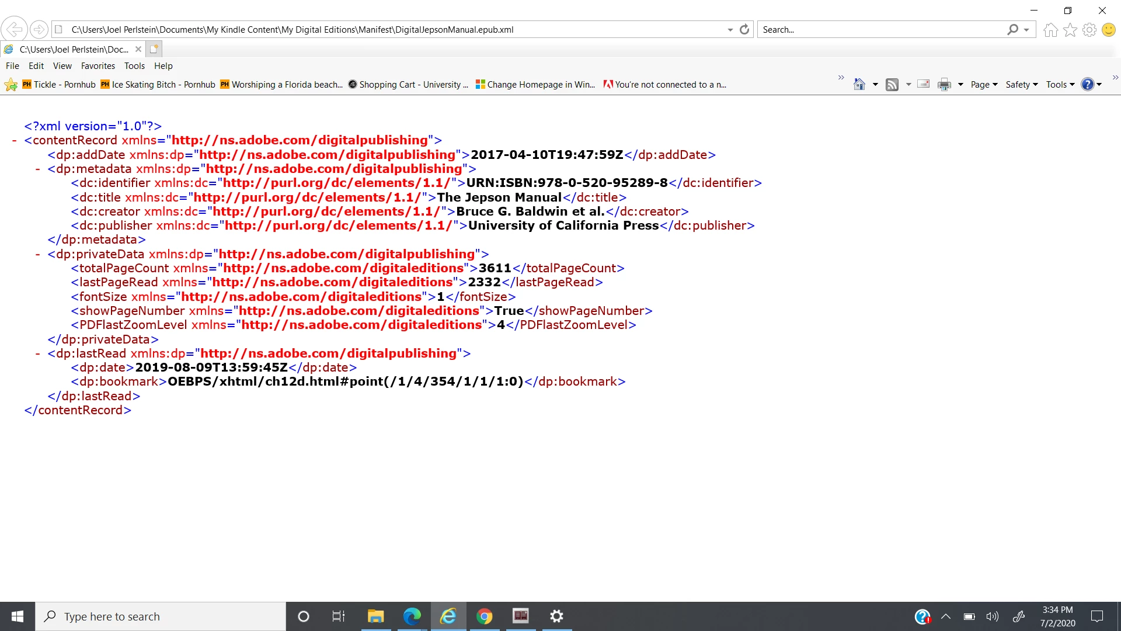Click the favorites star icon at top right

(x=1070, y=30)
